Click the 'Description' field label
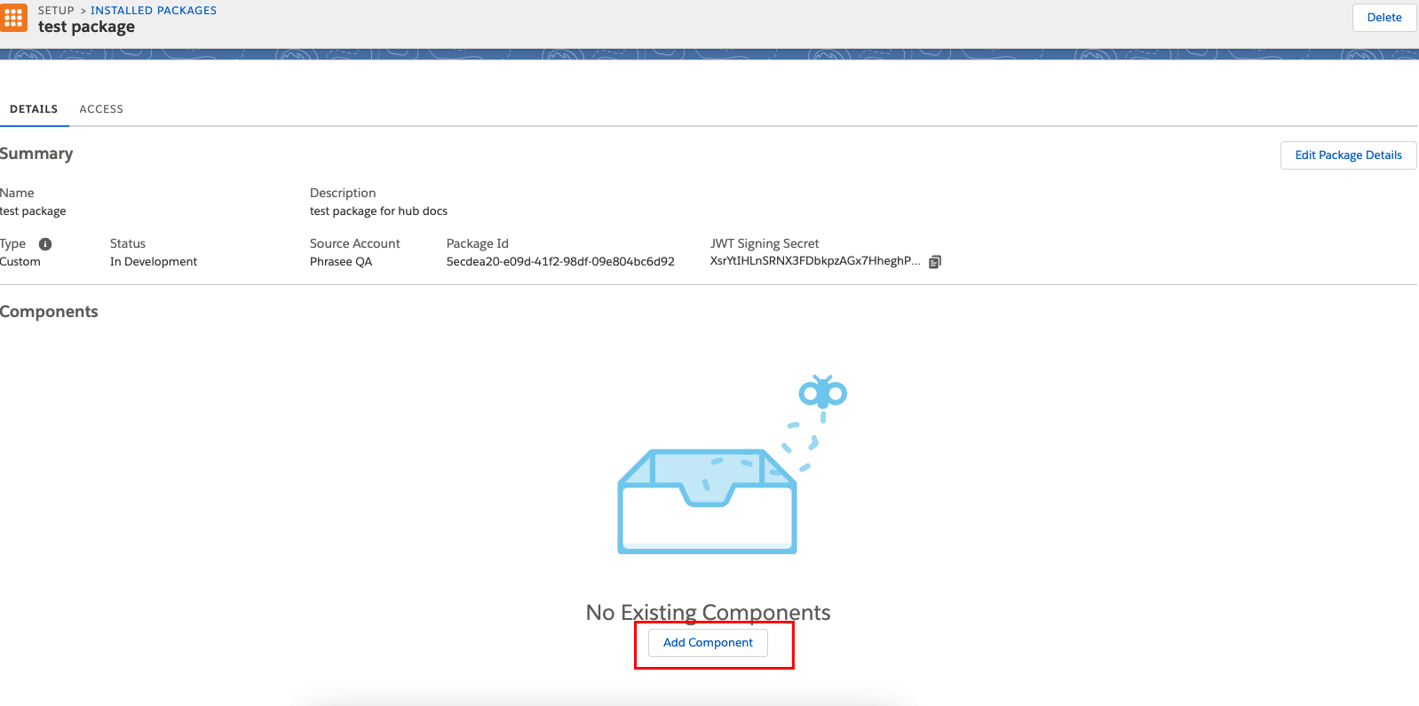The image size is (1419, 706). pyautogui.click(x=343, y=193)
